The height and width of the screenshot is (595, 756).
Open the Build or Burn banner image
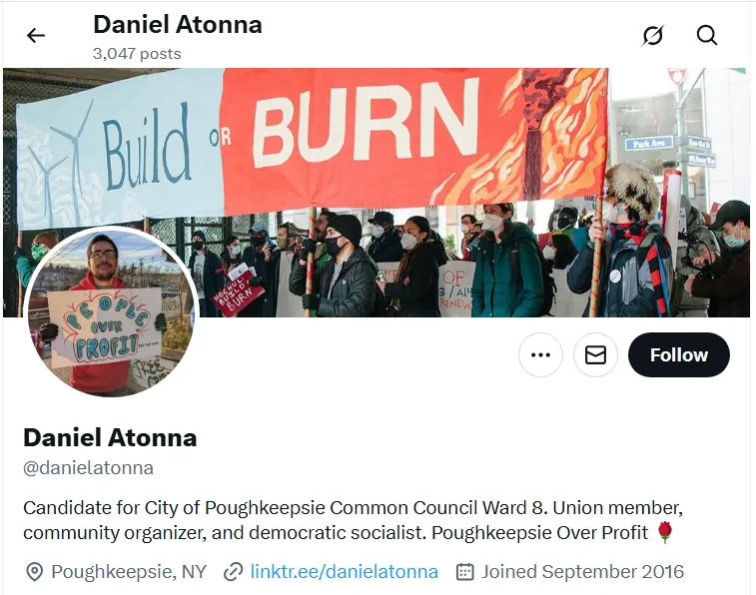[x=377, y=193]
